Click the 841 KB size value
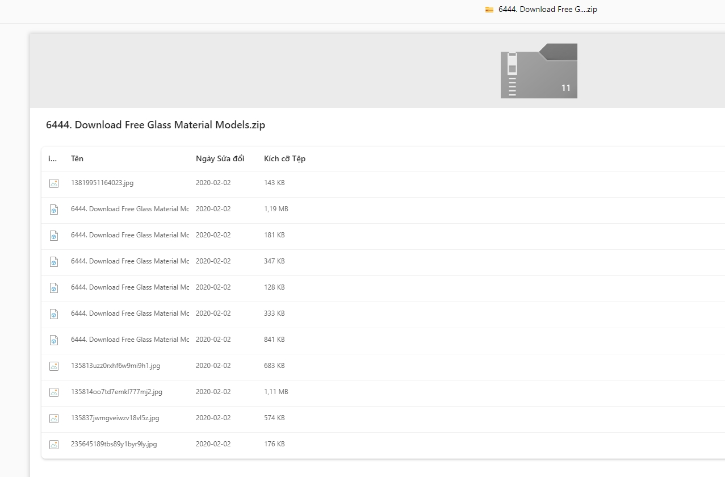 (274, 340)
